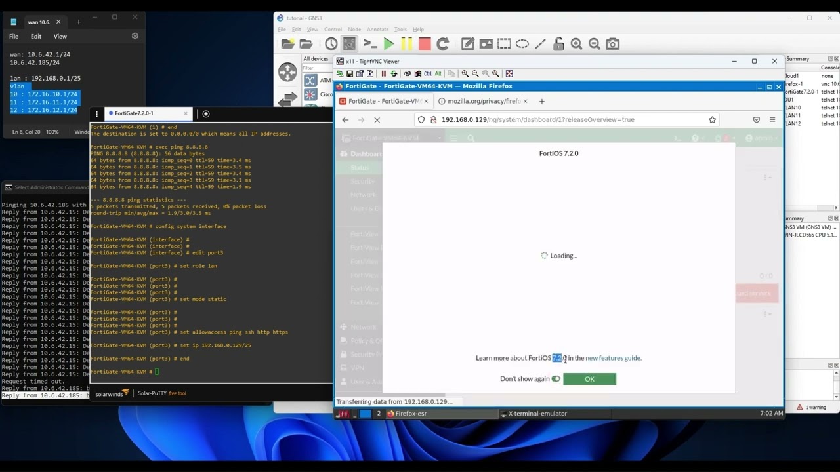Image resolution: width=840 pixels, height=472 pixels.
Task: Pause TightVNC viewer session
Action: click(x=384, y=73)
